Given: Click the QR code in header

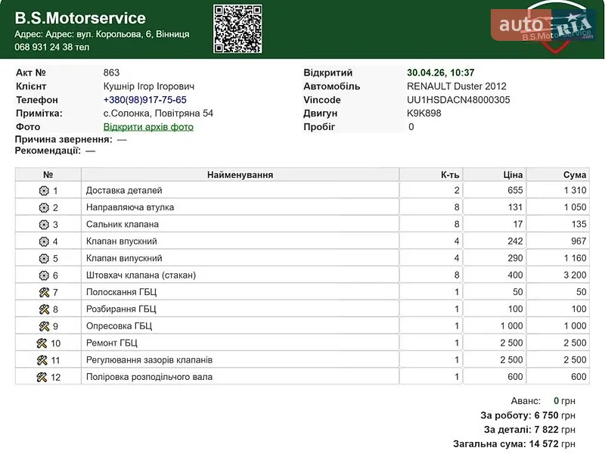Looking at the screenshot, I should [x=237, y=29].
